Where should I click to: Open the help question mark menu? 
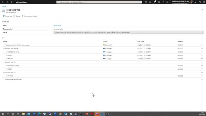pyautogui.click(x=163, y=2)
